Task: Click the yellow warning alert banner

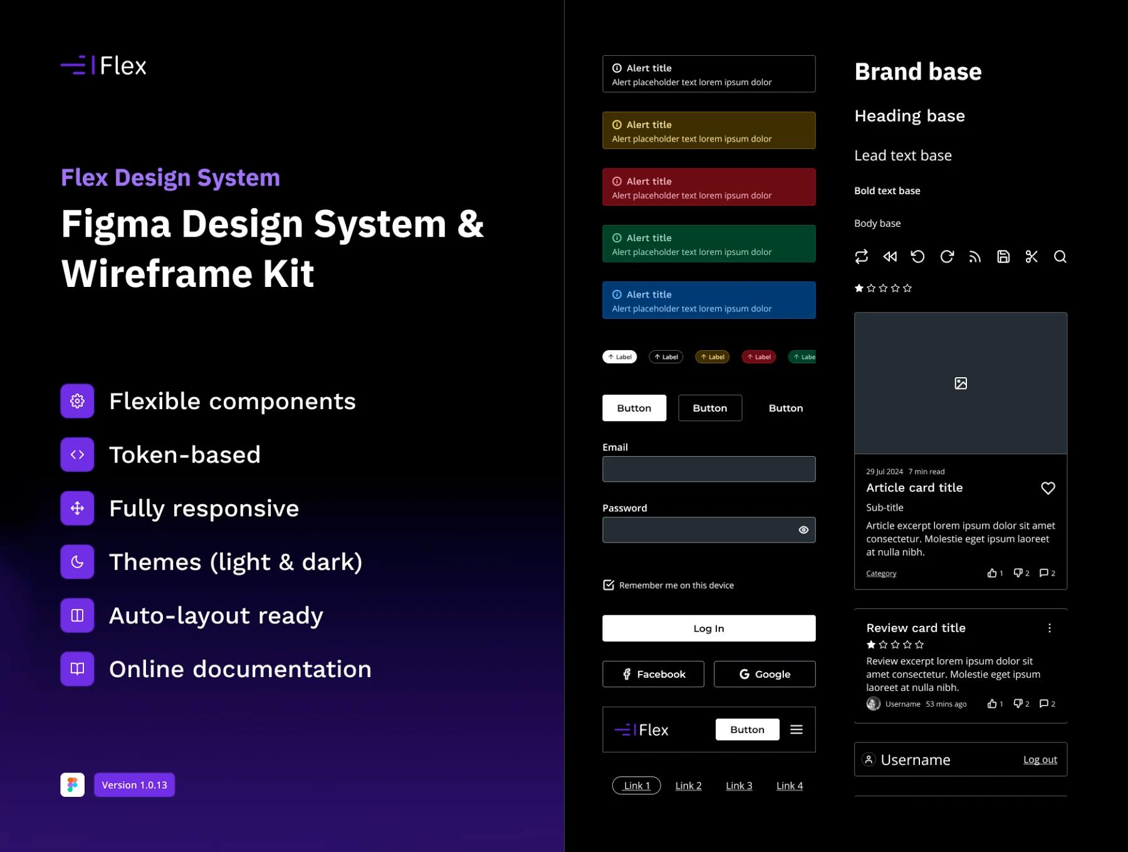Action: tap(709, 130)
